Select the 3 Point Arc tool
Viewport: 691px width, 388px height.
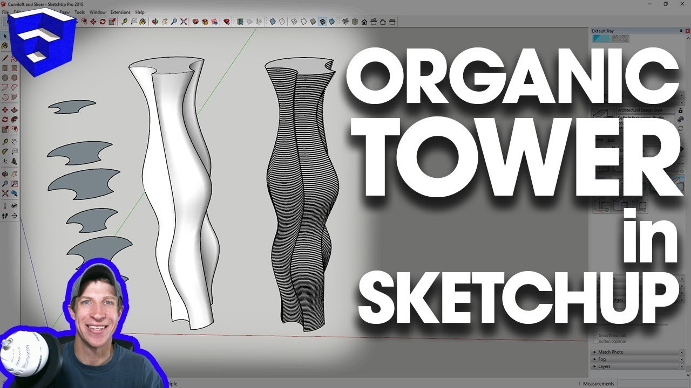(x=5, y=98)
